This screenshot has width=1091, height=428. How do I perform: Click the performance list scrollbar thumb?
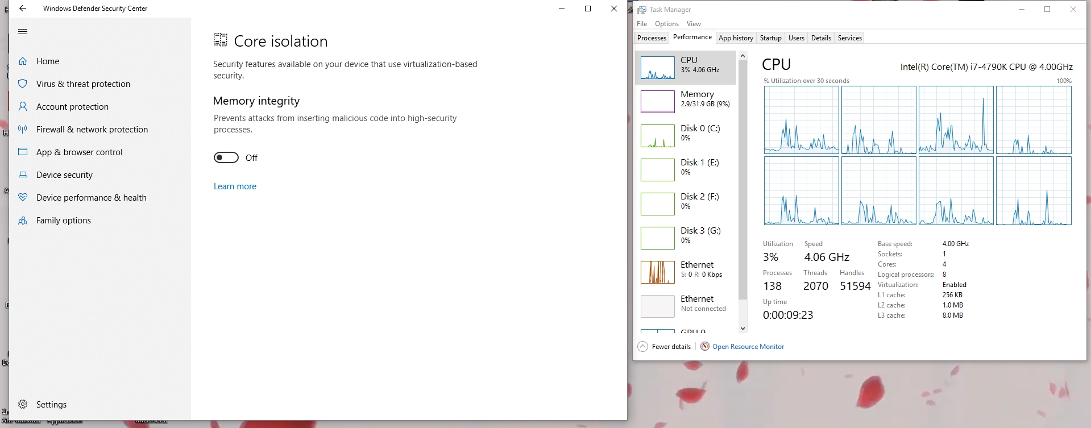(x=742, y=180)
